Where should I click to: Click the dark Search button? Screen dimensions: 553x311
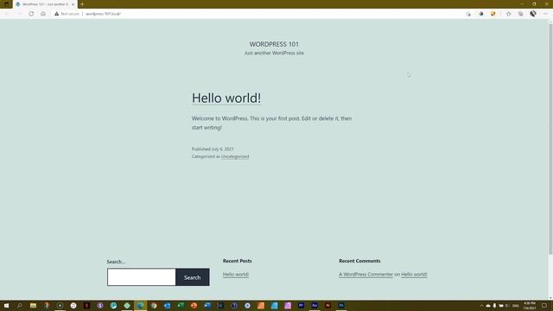[192, 277]
